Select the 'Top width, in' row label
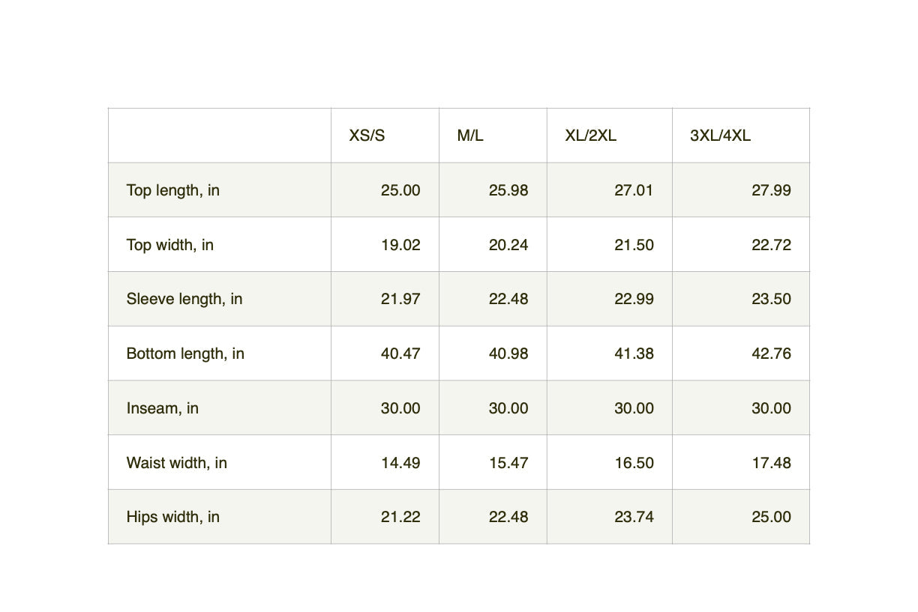The width and height of the screenshot is (918, 612). 169,245
